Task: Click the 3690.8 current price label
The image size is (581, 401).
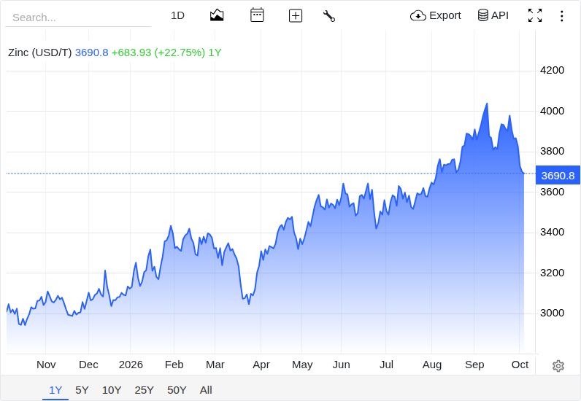Action: point(558,176)
